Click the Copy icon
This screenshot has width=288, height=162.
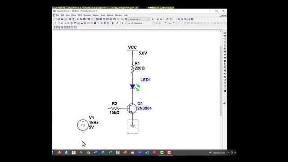coord(81,19)
